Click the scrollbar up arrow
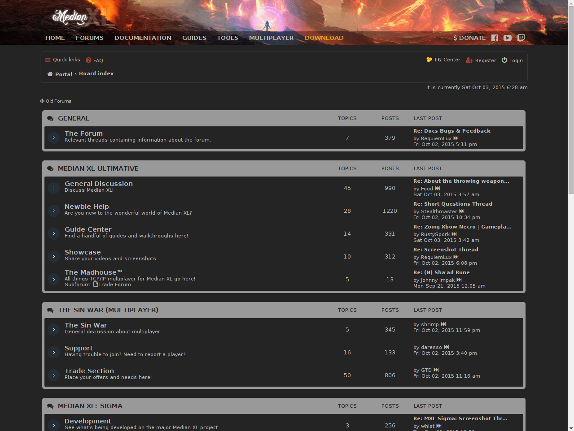The width and height of the screenshot is (574, 431). (571, 3)
